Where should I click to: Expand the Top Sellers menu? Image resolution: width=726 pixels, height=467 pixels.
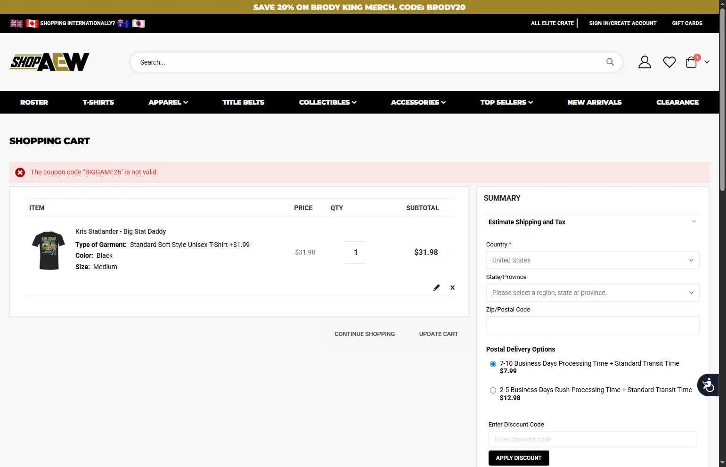[x=506, y=102]
